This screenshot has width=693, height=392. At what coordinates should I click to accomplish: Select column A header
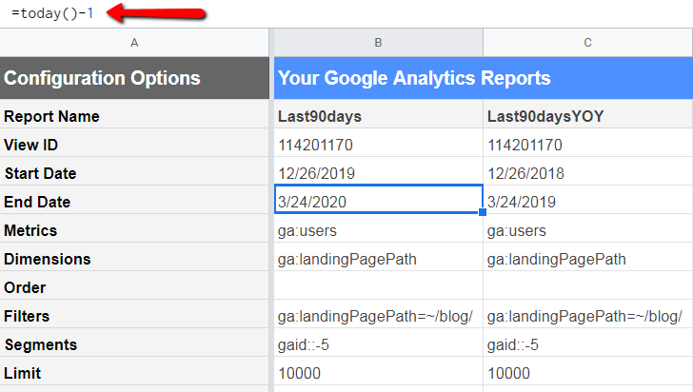tap(134, 43)
